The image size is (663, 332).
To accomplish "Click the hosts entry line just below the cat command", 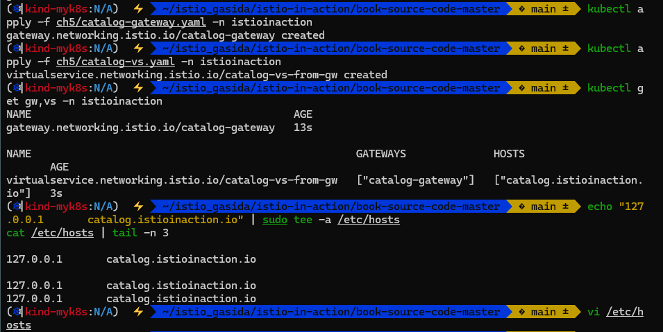I will (x=131, y=259).
